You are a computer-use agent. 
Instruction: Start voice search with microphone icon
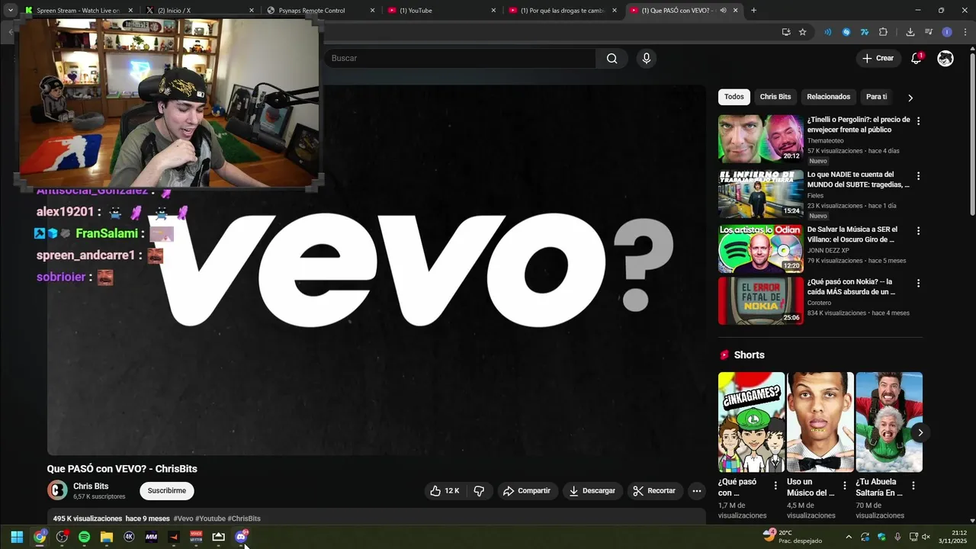(x=647, y=59)
